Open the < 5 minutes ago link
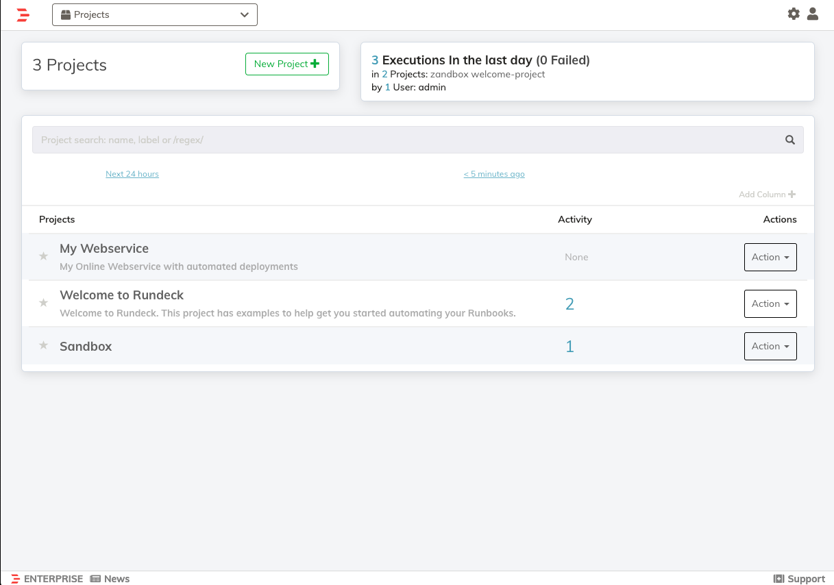This screenshot has height=585, width=834. [494, 174]
